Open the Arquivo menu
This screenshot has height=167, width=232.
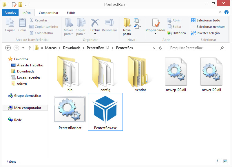tap(10, 12)
